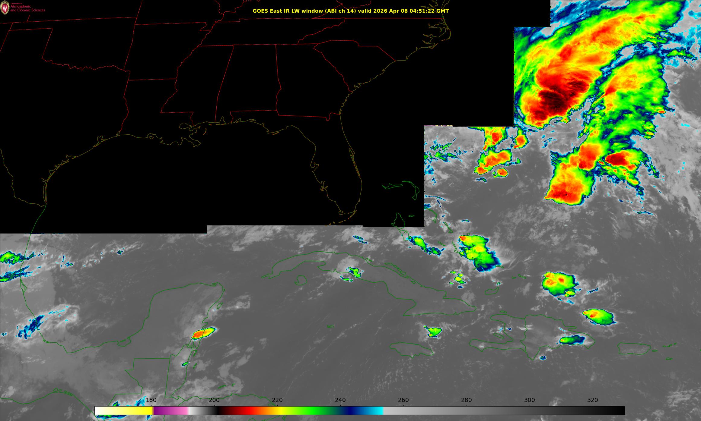Click the 260 colorbar tick label
Image resolution: width=701 pixels, height=421 pixels.
403,400
